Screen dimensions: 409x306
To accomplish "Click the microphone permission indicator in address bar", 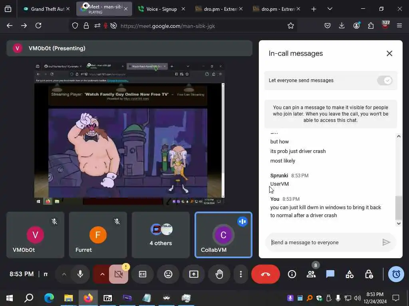I will (105, 26).
